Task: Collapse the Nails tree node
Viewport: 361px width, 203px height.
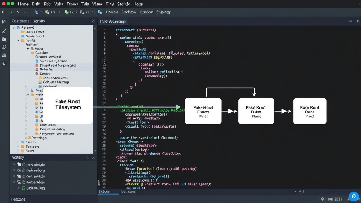Action: (27, 49)
